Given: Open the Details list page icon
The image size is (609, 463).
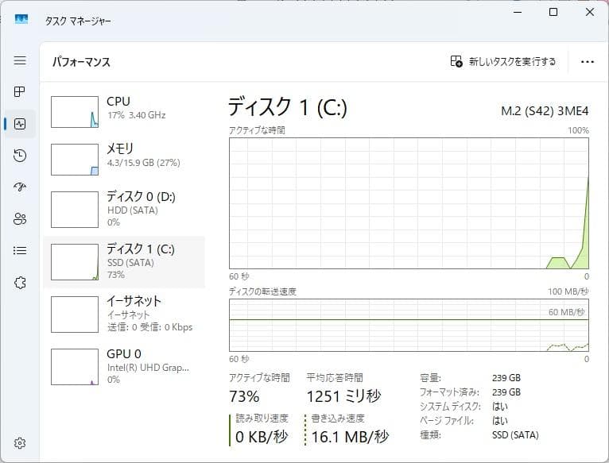Looking at the screenshot, I should click(x=20, y=251).
